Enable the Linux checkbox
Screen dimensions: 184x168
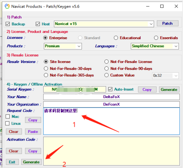(7, 124)
